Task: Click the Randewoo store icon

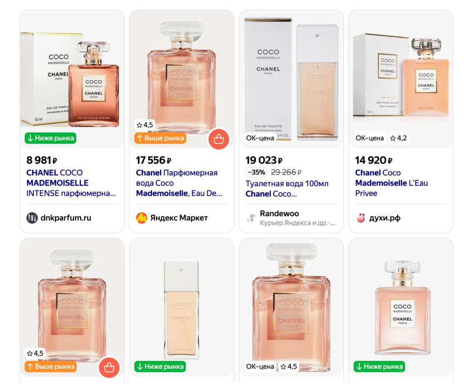Action: (251, 218)
